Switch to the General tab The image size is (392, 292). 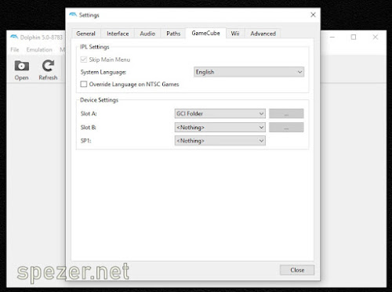pos(85,34)
